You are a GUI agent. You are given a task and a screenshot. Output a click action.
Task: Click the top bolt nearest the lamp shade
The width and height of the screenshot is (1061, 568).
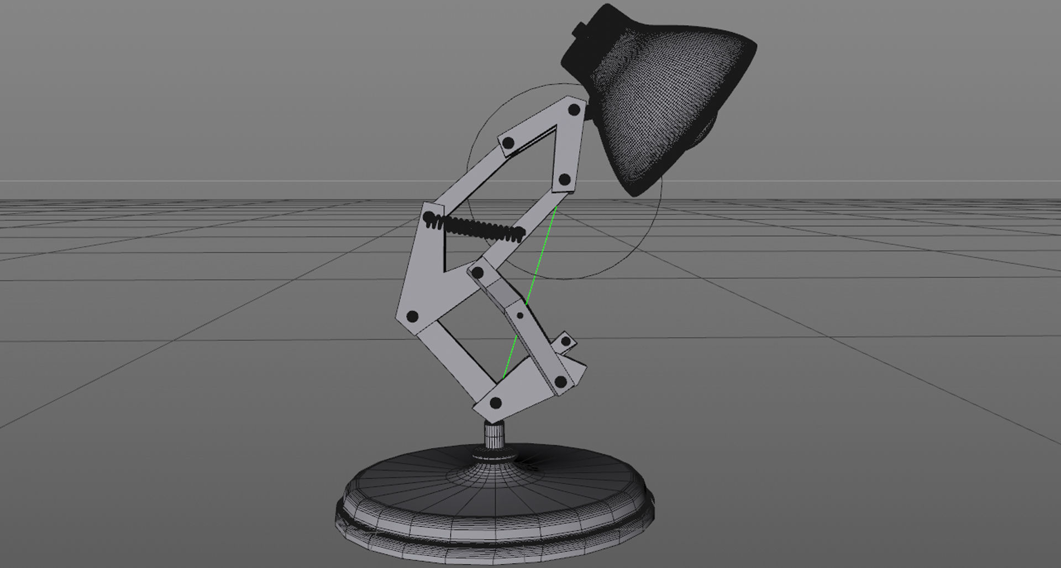[574, 110]
